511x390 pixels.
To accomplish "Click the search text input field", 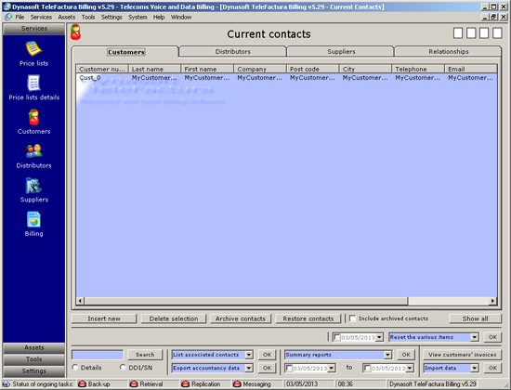I will [x=98, y=355].
